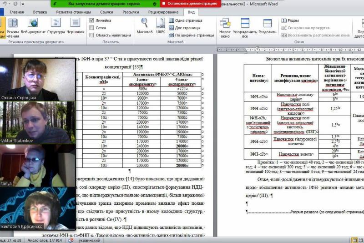This screenshot has height=243, width=364.
Task: Arrange all windows (Упорядочить все)
Action: [x=245, y=28]
